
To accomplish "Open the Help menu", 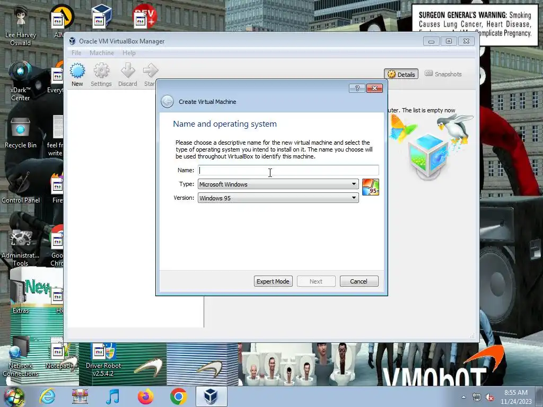I will point(129,53).
